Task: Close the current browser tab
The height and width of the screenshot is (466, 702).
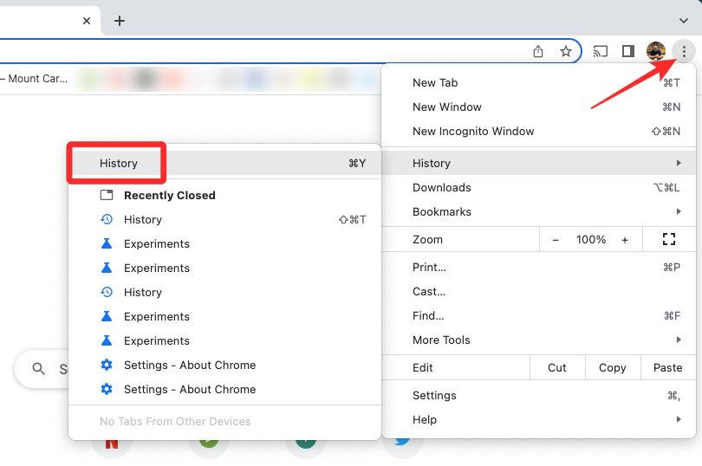Action: (87, 21)
